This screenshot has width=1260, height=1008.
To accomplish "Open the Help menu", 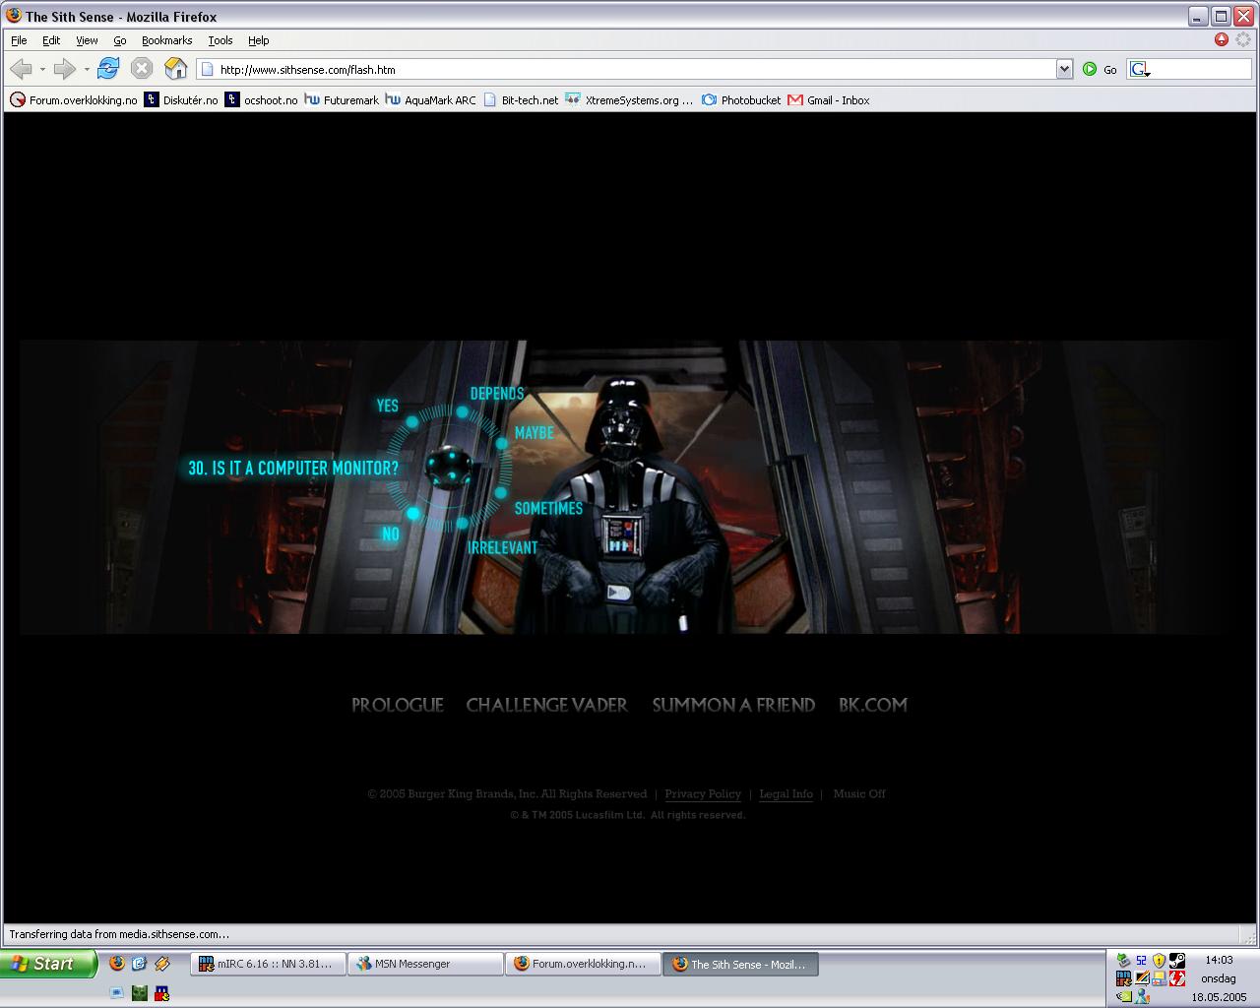I will pos(258,40).
